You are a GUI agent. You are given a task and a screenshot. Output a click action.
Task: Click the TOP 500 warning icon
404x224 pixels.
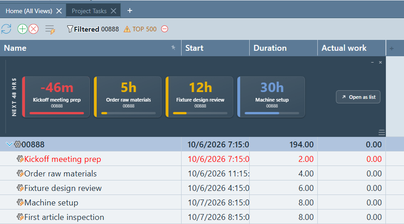(x=127, y=29)
